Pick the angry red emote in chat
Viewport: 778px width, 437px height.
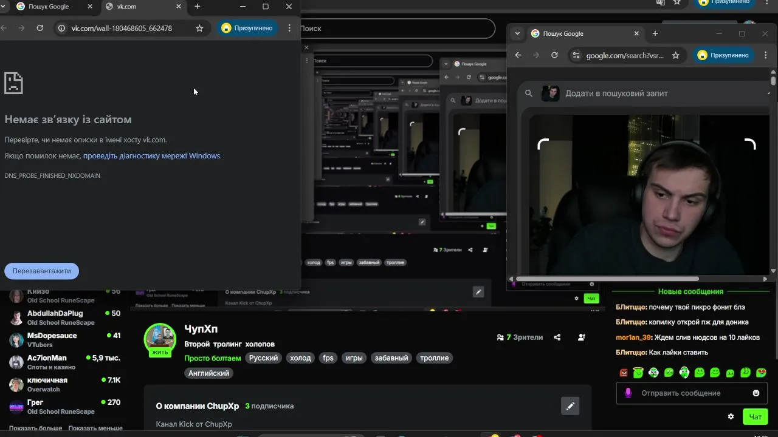pos(623,373)
